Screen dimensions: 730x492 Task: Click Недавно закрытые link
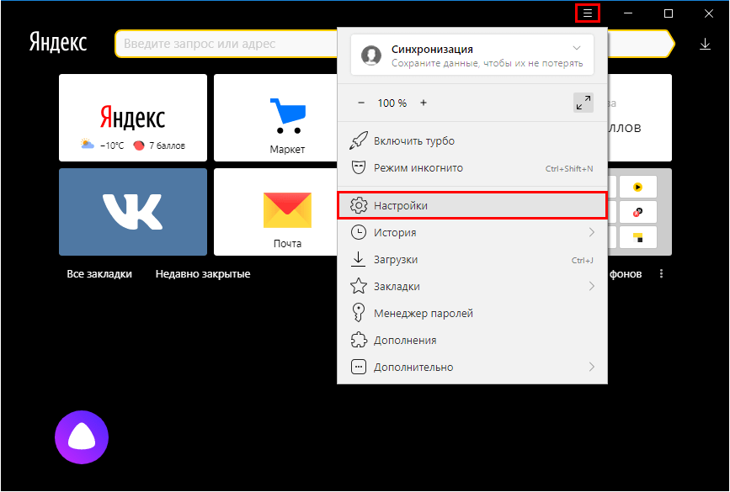[x=203, y=274]
